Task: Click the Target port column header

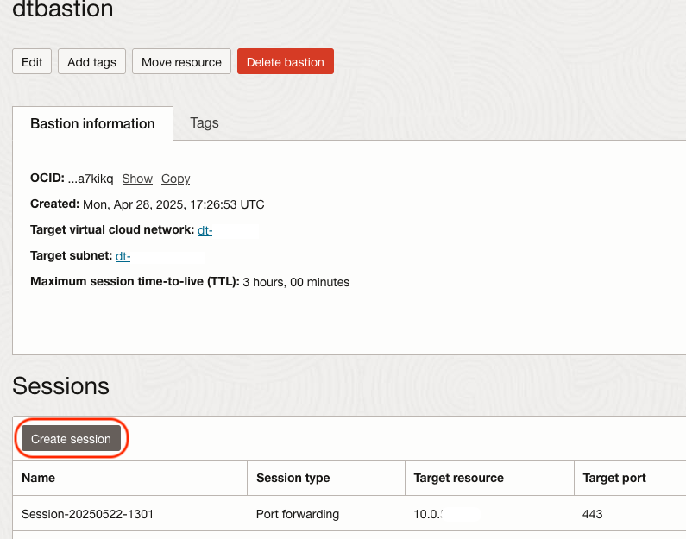Action: [x=614, y=478]
